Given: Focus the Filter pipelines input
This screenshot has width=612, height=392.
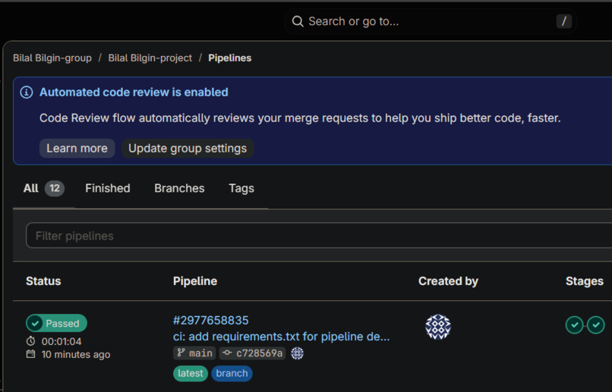Looking at the screenshot, I should pos(319,235).
